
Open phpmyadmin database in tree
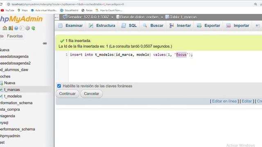10,136
